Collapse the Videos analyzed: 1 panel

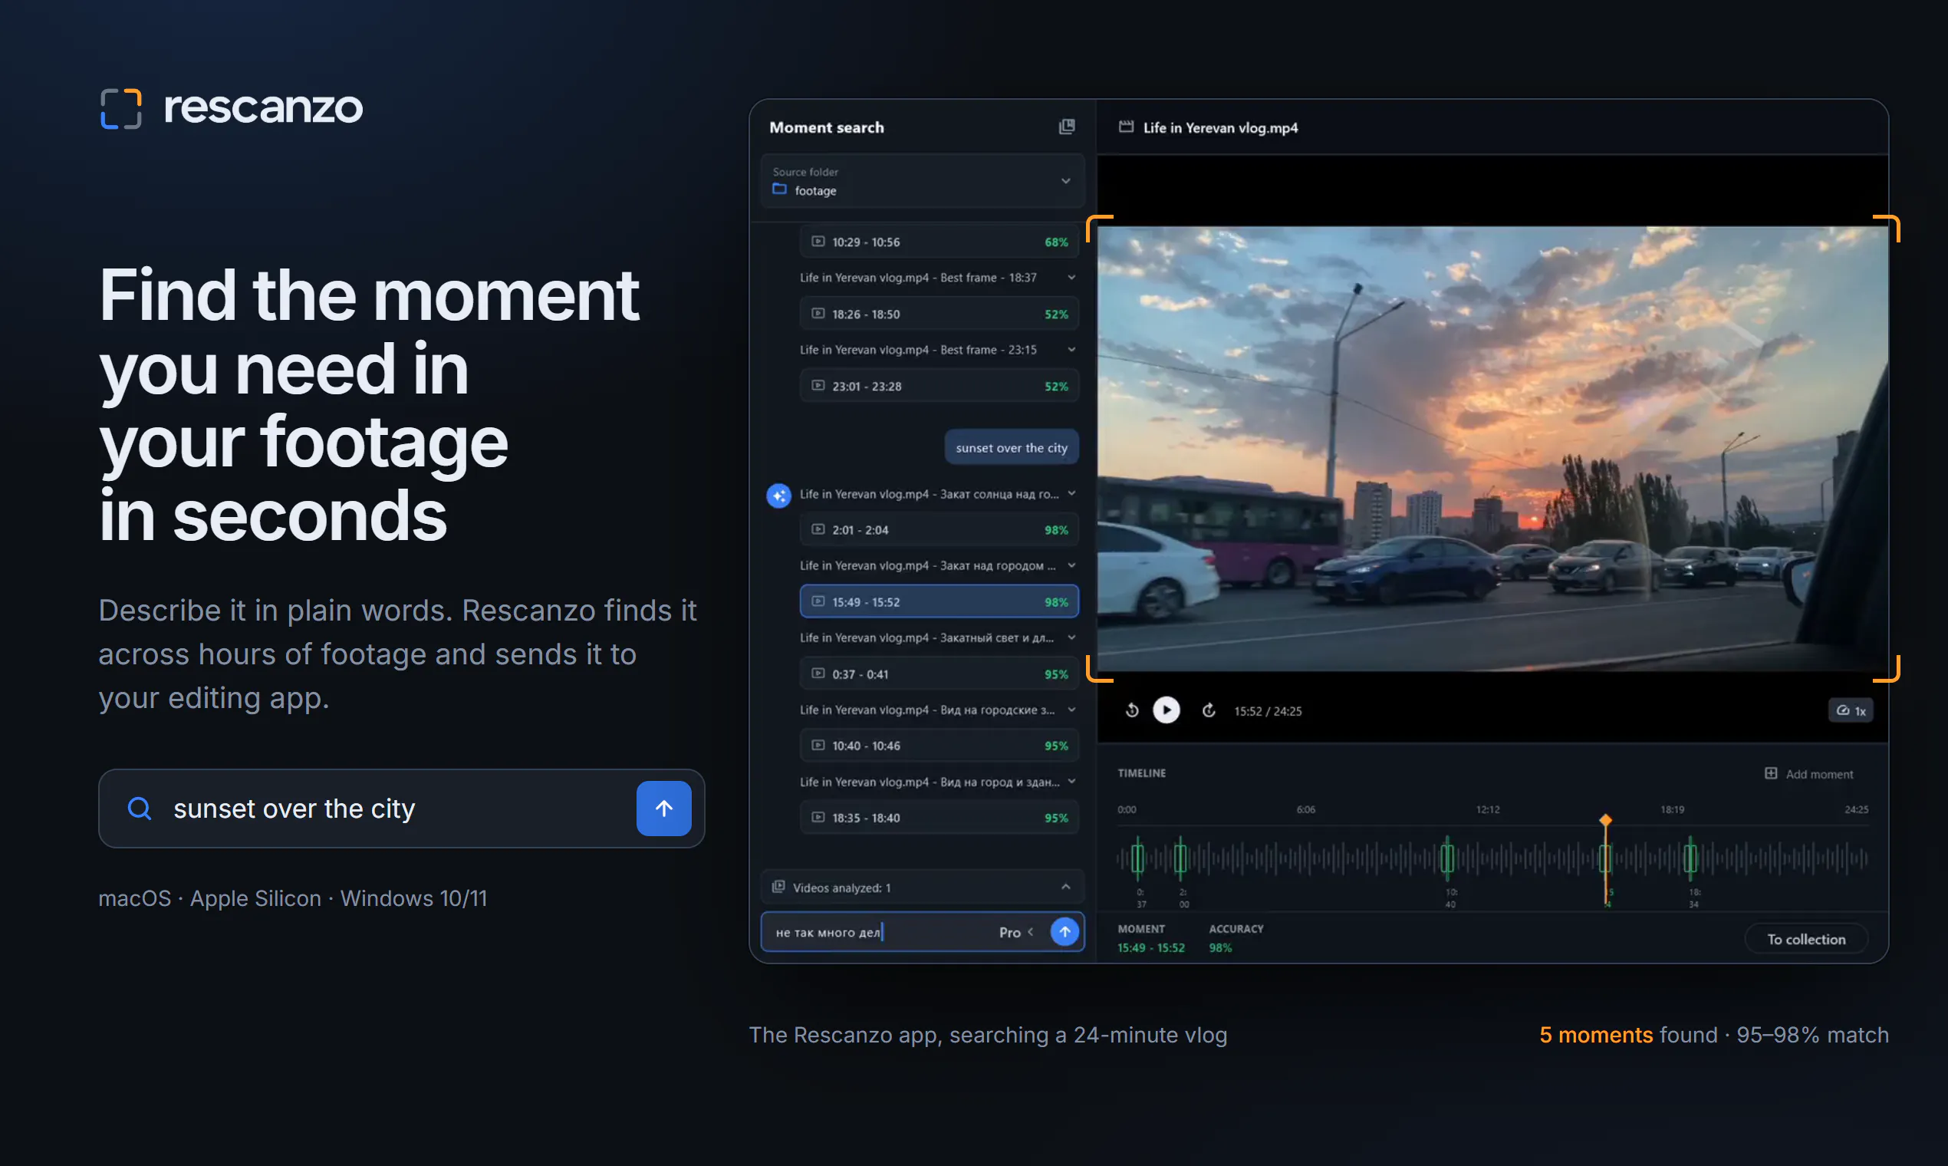1066,887
